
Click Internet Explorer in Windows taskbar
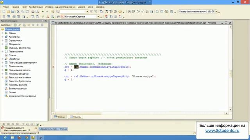click(x=5, y=137)
